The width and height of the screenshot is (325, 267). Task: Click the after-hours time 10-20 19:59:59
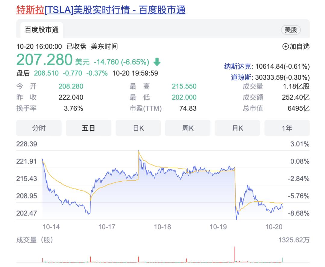click(135, 73)
